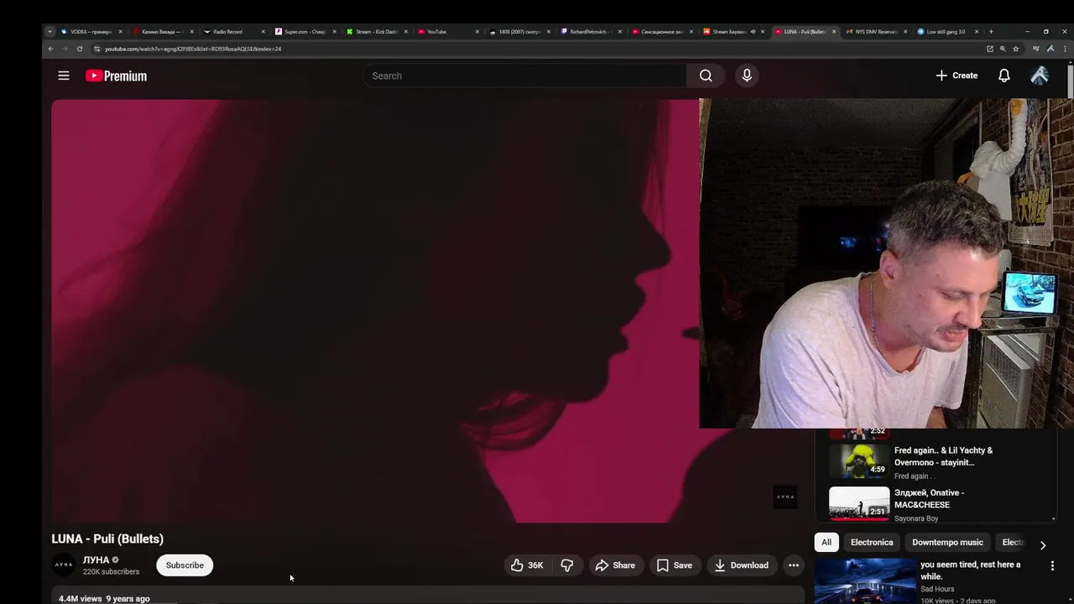Switch to the Super.com tab
The height and width of the screenshot is (604, 1074).
305,32
